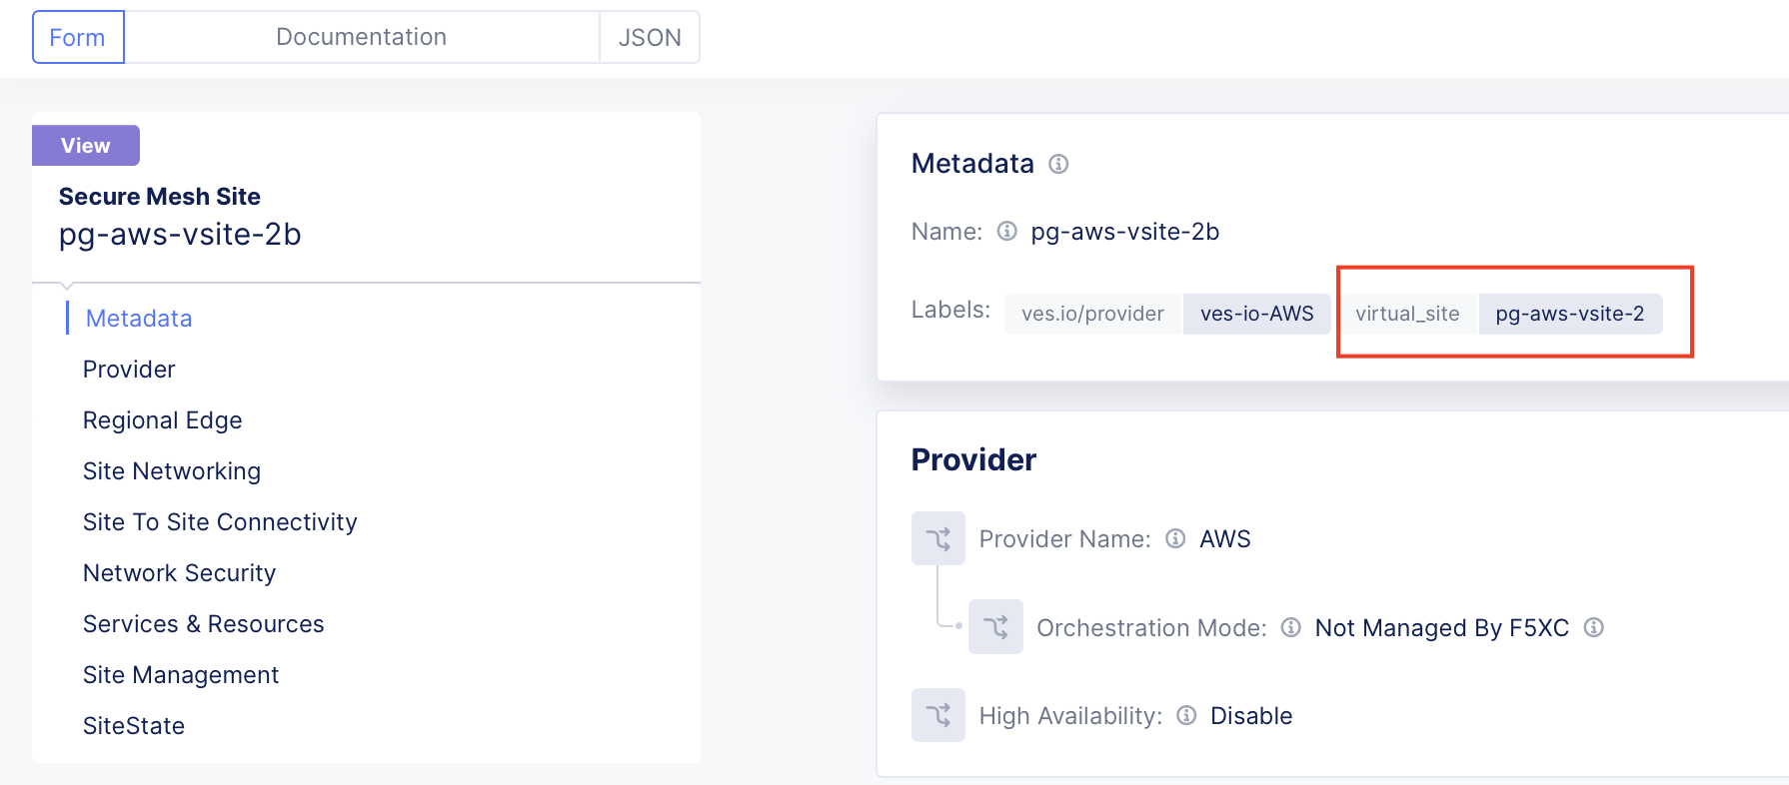This screenshot has height=785, width=1789.
Task: Click the info icon beside Name label
Action: [x=1007, y=232]
